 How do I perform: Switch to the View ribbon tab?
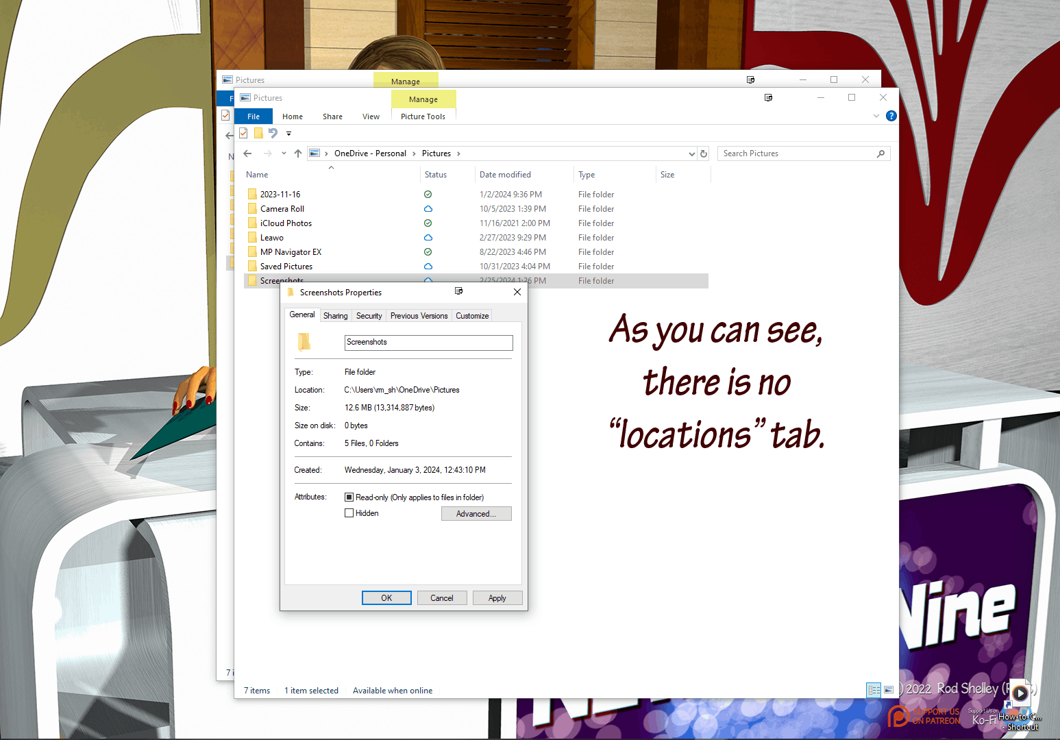pyautogui.click(x=371, y=116)
